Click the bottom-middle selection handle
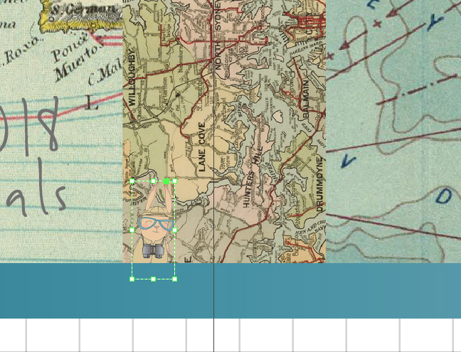This screenshot has height=352, width=461. 153,279
